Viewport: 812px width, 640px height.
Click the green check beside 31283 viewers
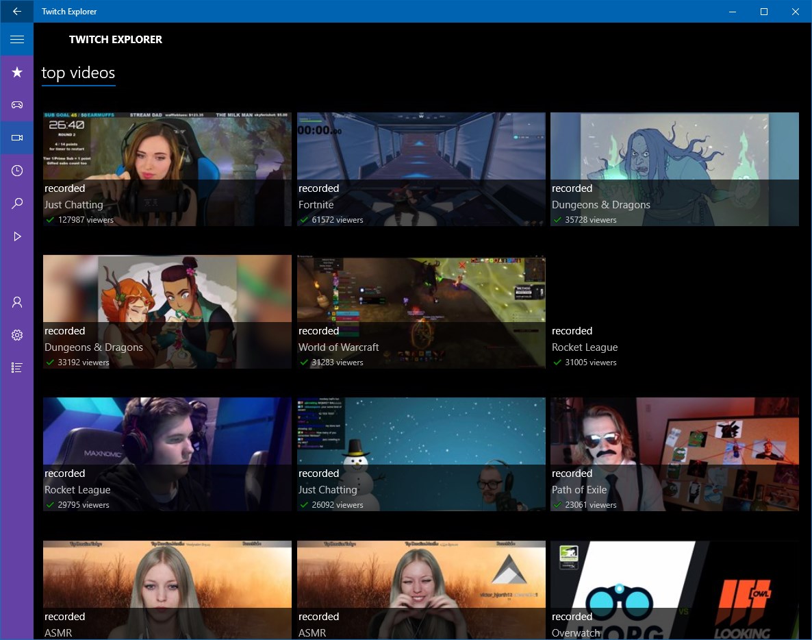(304, 362)
